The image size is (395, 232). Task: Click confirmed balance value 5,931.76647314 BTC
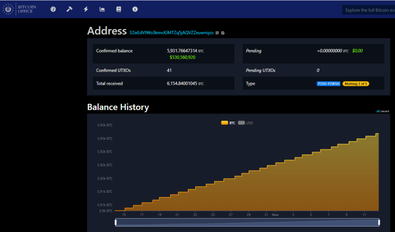[185, 51]
